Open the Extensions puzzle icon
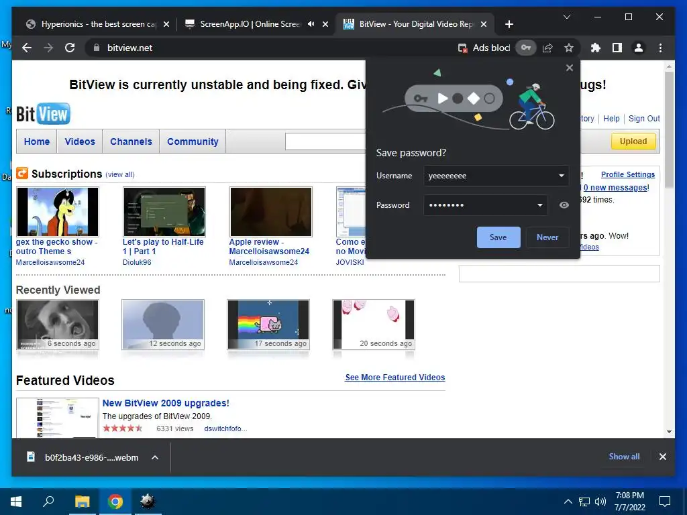This screenshot has height=515, width=687. tap(596, 48)
